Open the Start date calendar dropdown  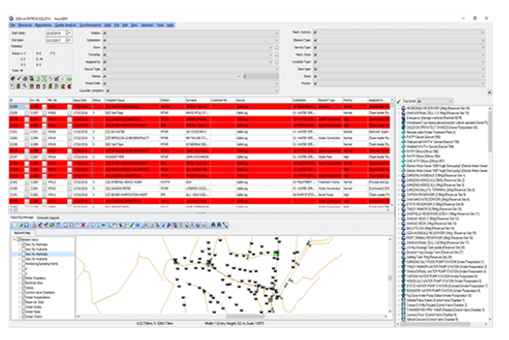tap(69, 33)
